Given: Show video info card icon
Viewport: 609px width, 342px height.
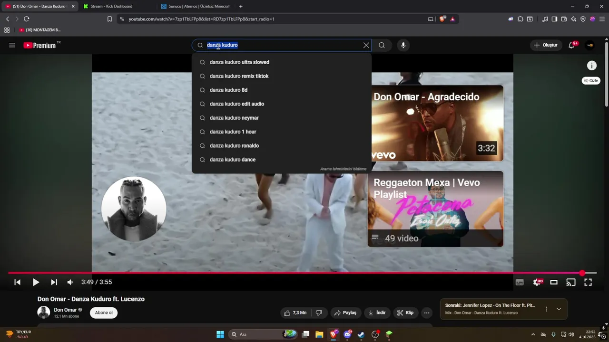Looking at the screenshot, I should tap(591, 66).
